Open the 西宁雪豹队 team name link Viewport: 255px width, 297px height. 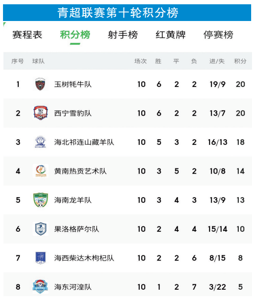tap(73, 113)
